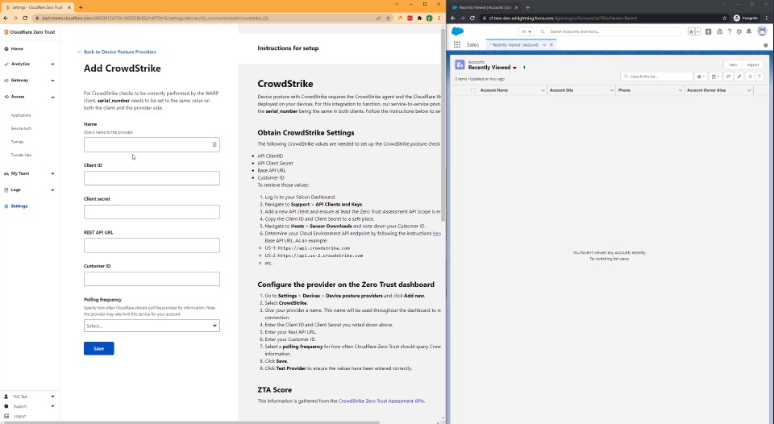Pin this Salesforce list view
Screen dimensions: 774x424
point(524,68)
